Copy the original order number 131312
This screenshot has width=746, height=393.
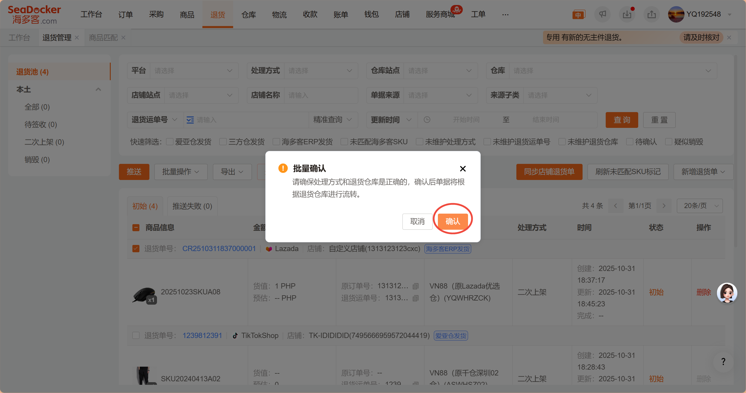pyautogui.click(x=416, y=286)
